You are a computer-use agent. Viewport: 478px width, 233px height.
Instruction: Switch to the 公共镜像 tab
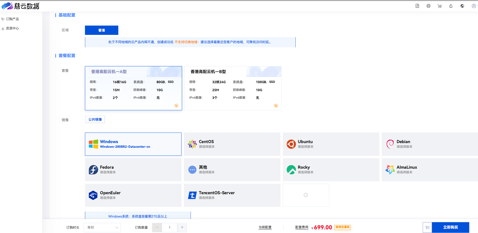[x=95, y=120]
